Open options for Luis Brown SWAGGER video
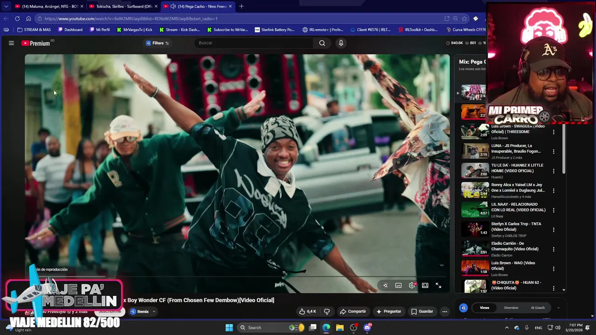The image size is (596, 335). pyautogui.click(x=554, y=132)
